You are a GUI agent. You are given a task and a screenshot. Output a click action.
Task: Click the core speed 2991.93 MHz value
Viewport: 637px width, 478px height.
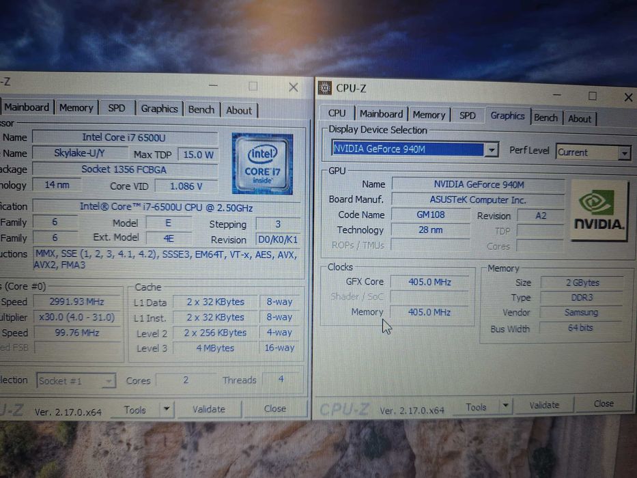(x=77, y=302)
